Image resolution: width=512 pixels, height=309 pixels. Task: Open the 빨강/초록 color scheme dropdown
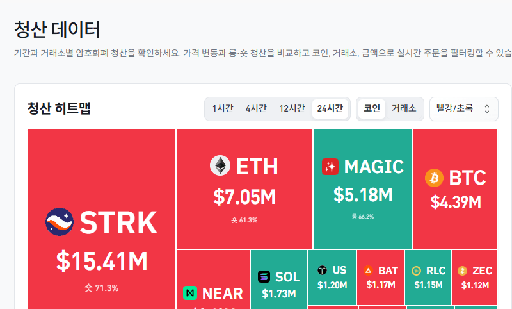[x=463, y=109]
